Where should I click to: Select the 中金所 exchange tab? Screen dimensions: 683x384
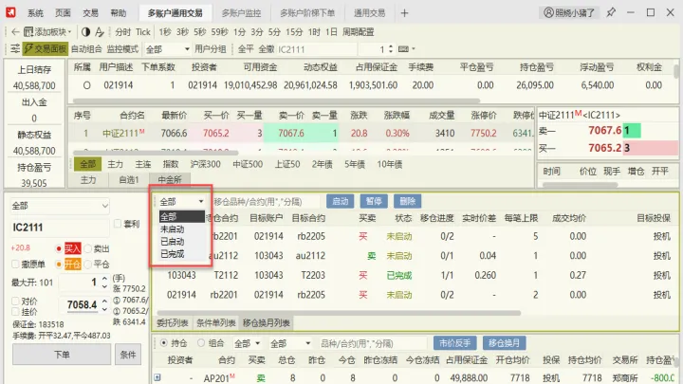coord(170,179)
